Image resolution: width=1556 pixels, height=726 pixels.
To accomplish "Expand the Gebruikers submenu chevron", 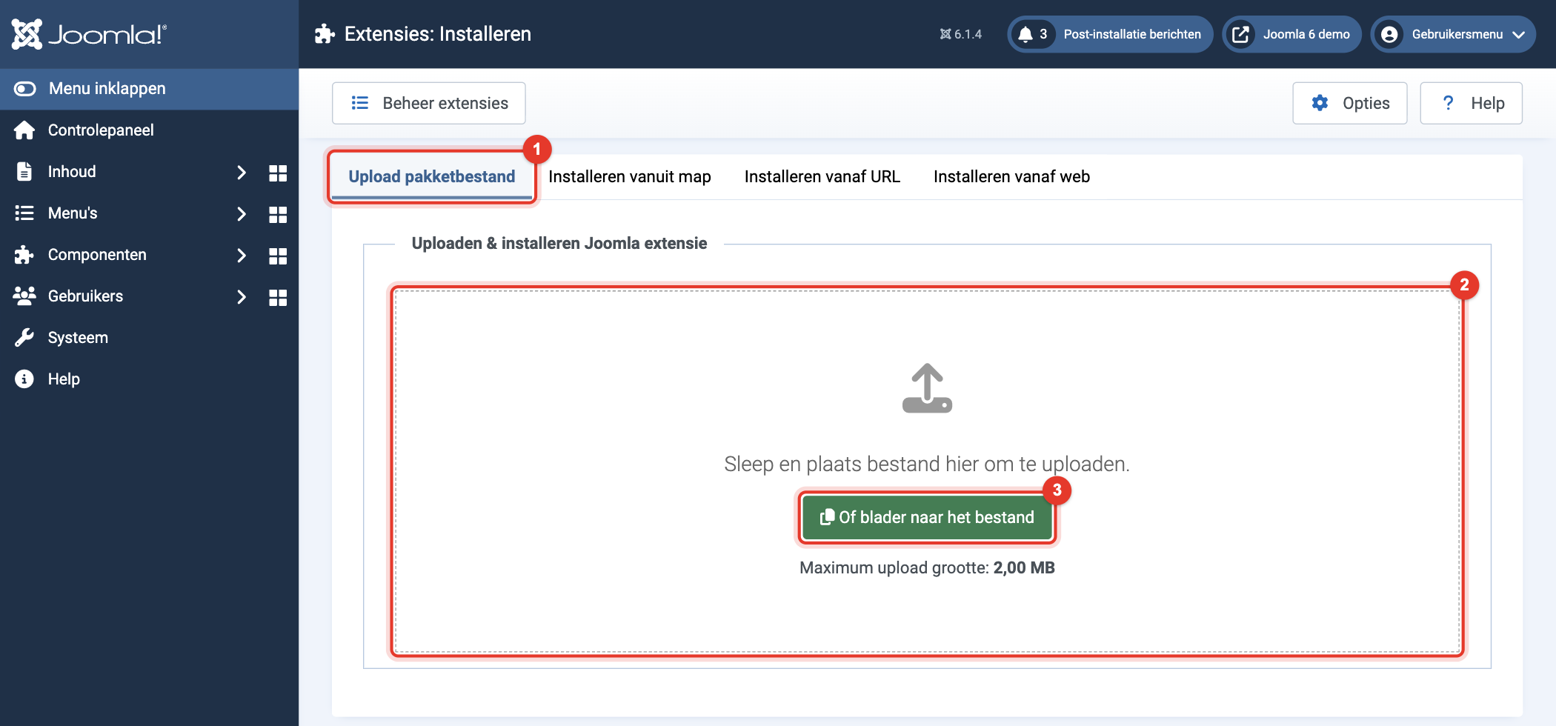I will click(x=241, y=297).
